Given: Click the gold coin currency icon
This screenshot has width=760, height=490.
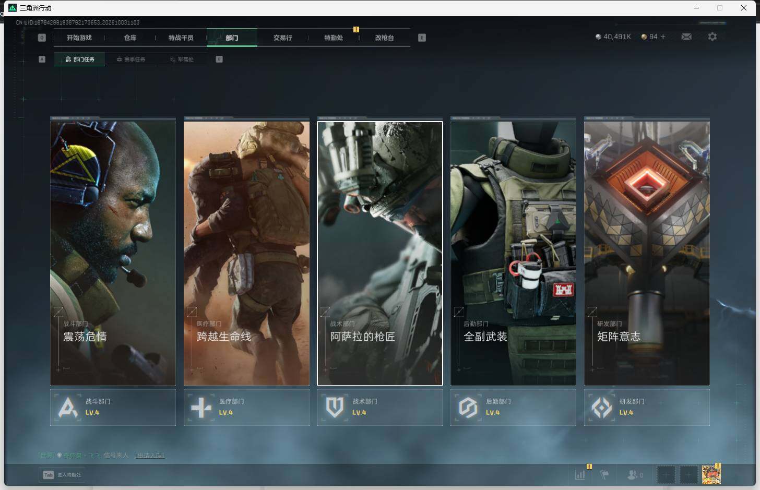Looking at the screenshot, I should pos(644,37).
